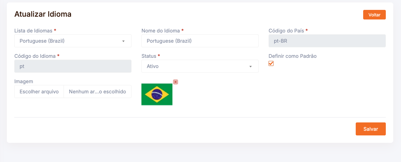Click the Brazil flag image preview

(157, 94)
